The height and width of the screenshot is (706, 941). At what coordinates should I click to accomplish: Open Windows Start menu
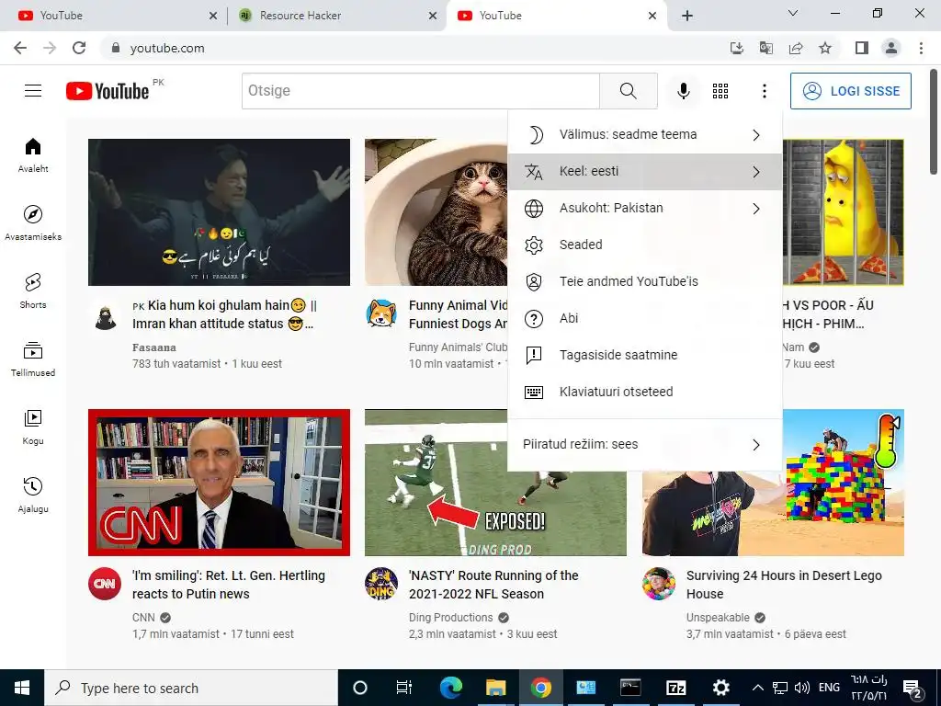pyautogui.click(x=22, y=688)
